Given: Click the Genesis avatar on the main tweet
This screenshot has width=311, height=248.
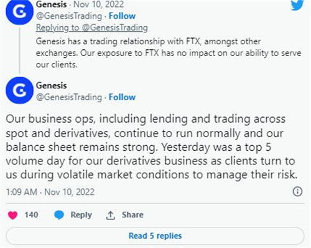Looking at the screenshot, I should pyautogui.click(x=19, y=90).
